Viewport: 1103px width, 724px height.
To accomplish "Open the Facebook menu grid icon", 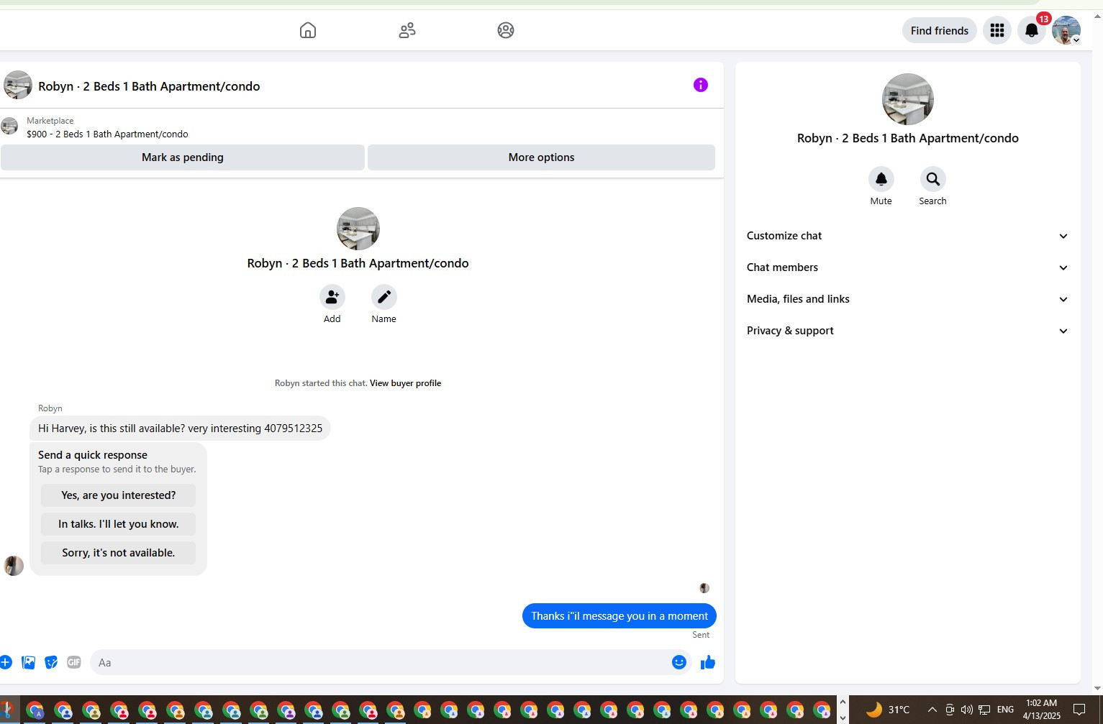I will click(997, 30).
